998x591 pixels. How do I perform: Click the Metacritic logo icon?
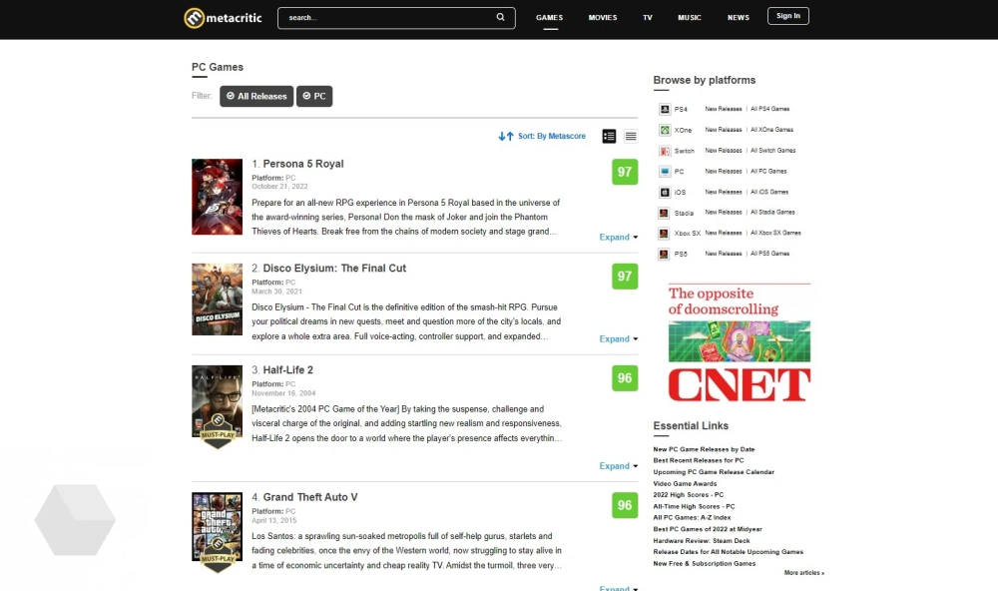(x=194, y=18)
